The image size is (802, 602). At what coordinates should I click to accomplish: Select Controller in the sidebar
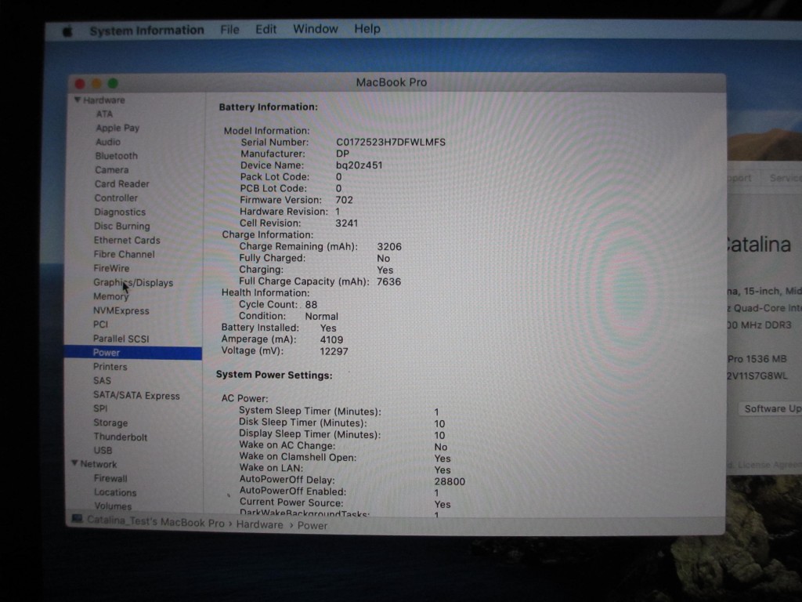tap(116, 198)
